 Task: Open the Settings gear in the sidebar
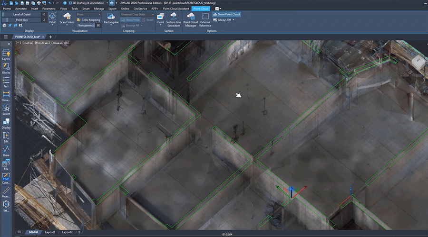[x=6, y=206]
